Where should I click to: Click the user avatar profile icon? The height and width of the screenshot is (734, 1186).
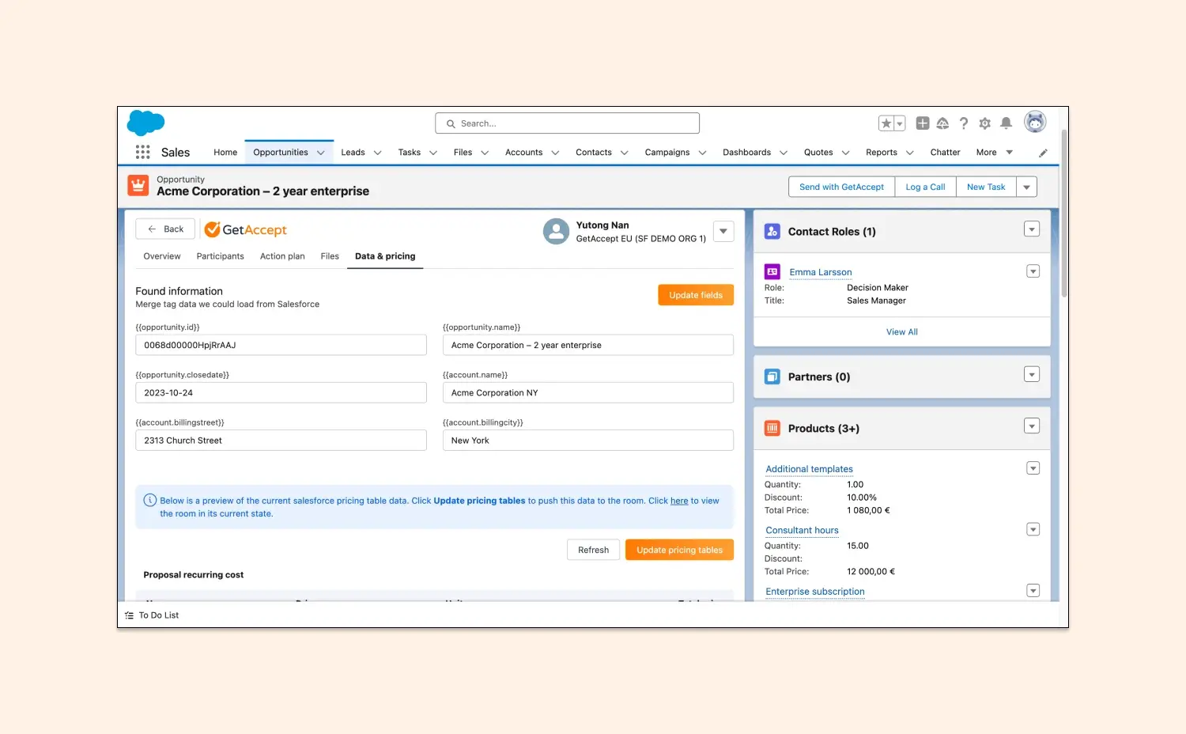click(x=1035, y=121)
